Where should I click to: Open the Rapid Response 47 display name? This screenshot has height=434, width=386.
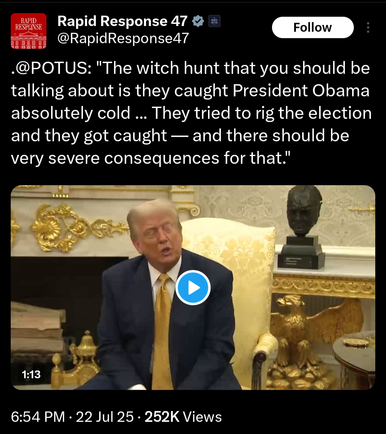click(x=122, y=21)
